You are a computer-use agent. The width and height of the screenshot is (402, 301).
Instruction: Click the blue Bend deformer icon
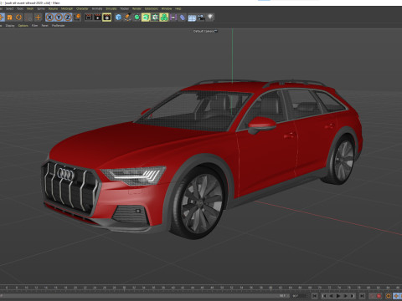183,18
